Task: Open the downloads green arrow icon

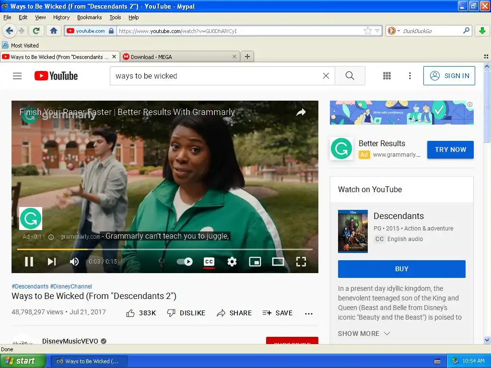Action: 482,31
